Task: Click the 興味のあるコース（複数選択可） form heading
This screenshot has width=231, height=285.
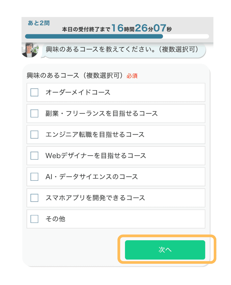Action: click(75, 75)
